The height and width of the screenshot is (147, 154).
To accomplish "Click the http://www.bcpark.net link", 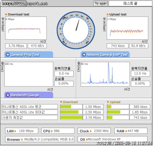I will click(x=25, y=4).
